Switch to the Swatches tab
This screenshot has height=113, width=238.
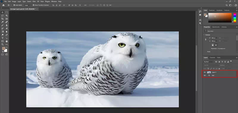tap(212, 10)
